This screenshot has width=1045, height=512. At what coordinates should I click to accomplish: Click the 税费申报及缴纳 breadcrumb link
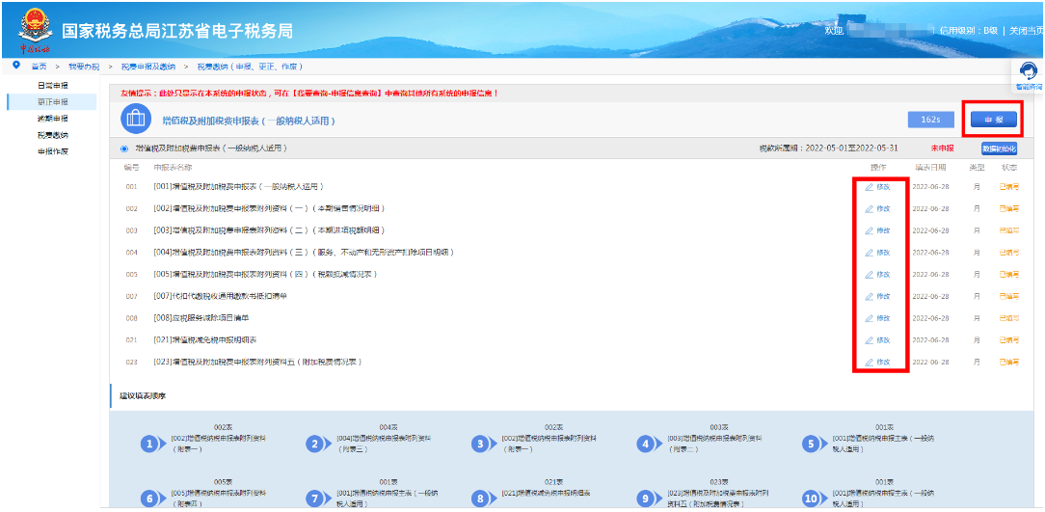tap(147, 67)
